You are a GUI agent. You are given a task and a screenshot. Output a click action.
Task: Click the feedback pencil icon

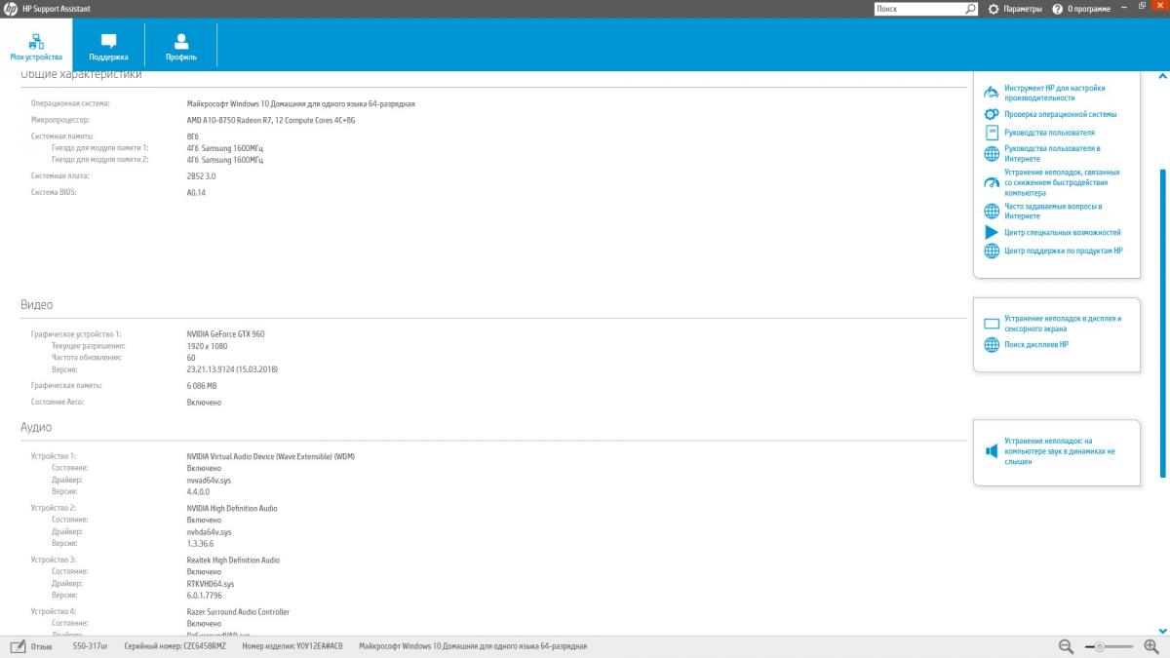(x=18, y=645)
